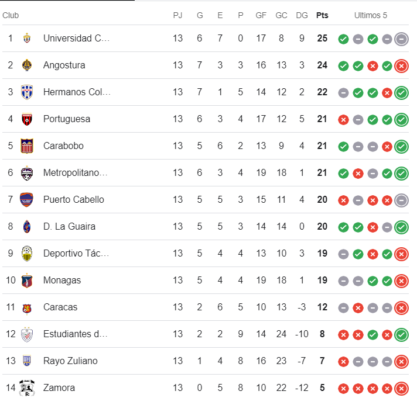Click the Monagas club crest icon
Viewport: 417px width, 405px height.
(x=26, y=281)
